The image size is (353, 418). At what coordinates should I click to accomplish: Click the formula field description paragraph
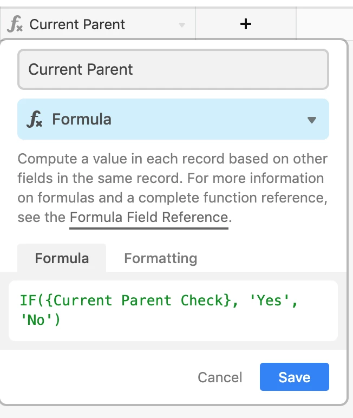pos(172,179)
